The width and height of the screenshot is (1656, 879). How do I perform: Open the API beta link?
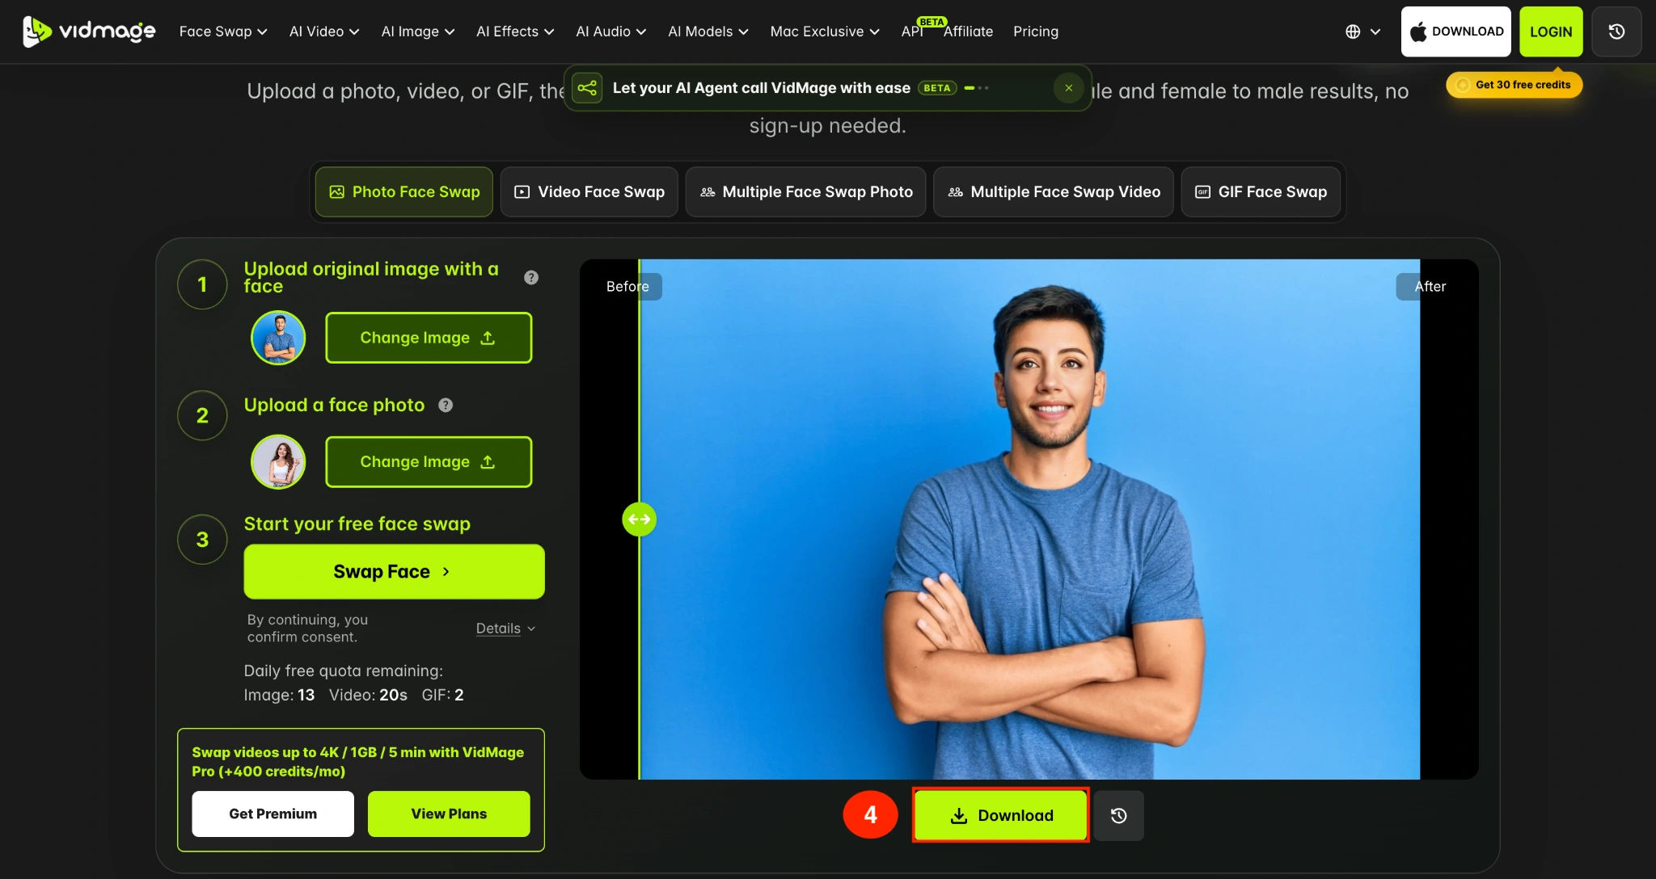click(x=913, y=32)
